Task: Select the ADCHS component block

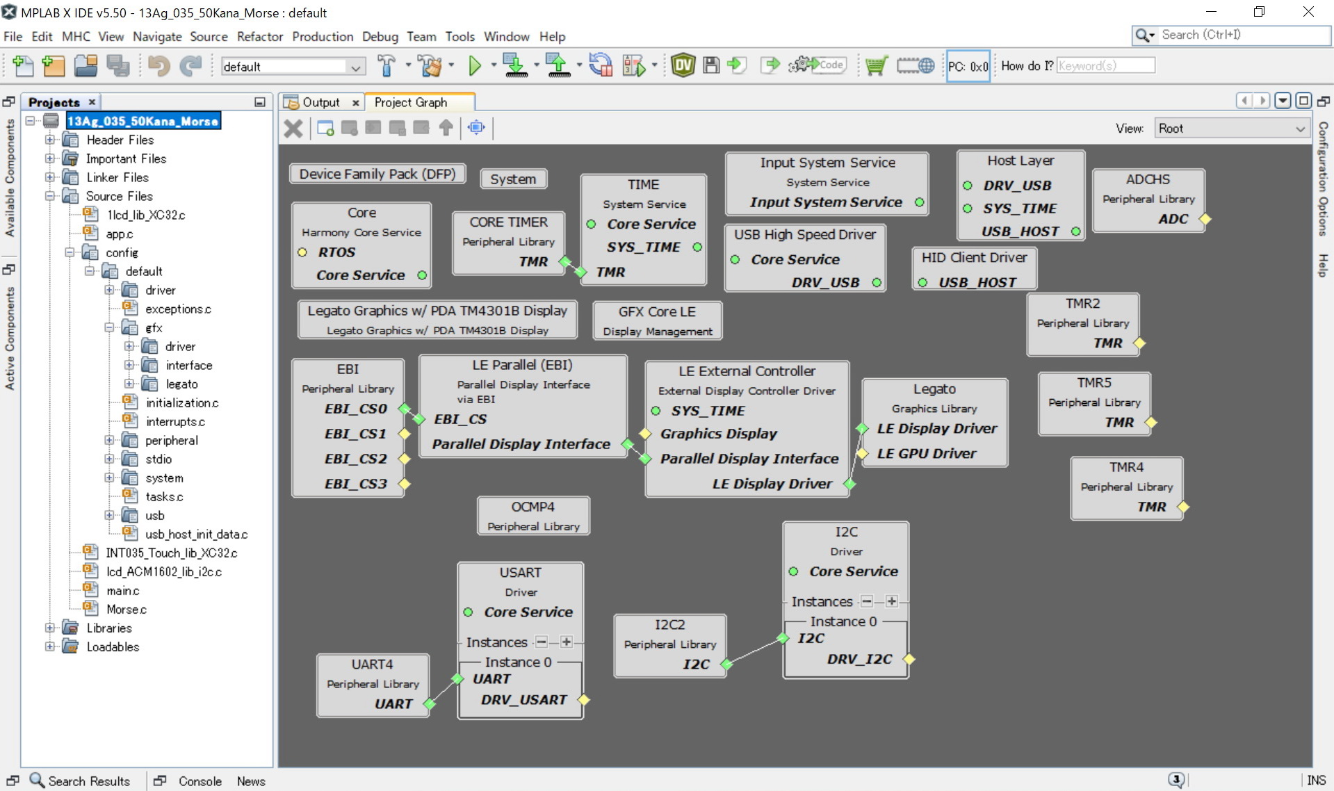Action: 1148,199
